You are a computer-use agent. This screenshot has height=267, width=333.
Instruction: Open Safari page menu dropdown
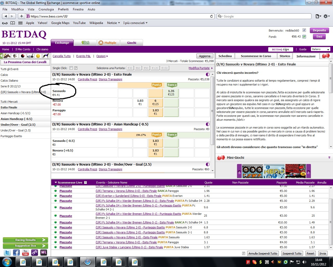click(x=318, y=16)
